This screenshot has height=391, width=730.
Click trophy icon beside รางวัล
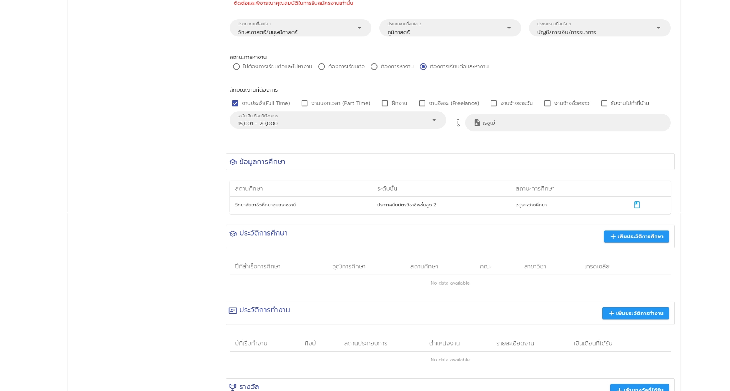(233, 387)
